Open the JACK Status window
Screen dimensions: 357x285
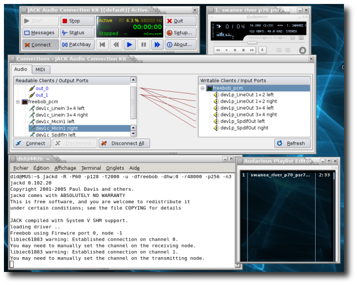[x=78, y=33]
